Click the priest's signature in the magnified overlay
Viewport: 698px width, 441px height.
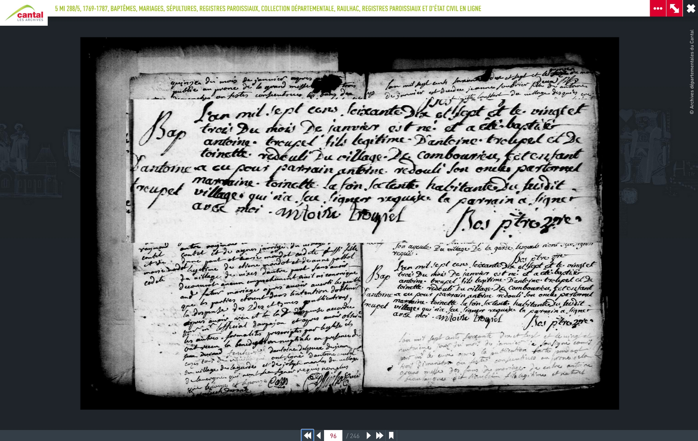click(513, 222)
